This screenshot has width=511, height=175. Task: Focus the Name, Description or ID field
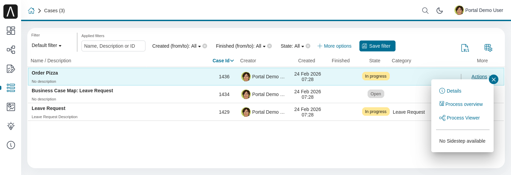113,46
